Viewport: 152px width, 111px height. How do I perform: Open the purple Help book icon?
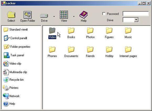tap(84, 15)
